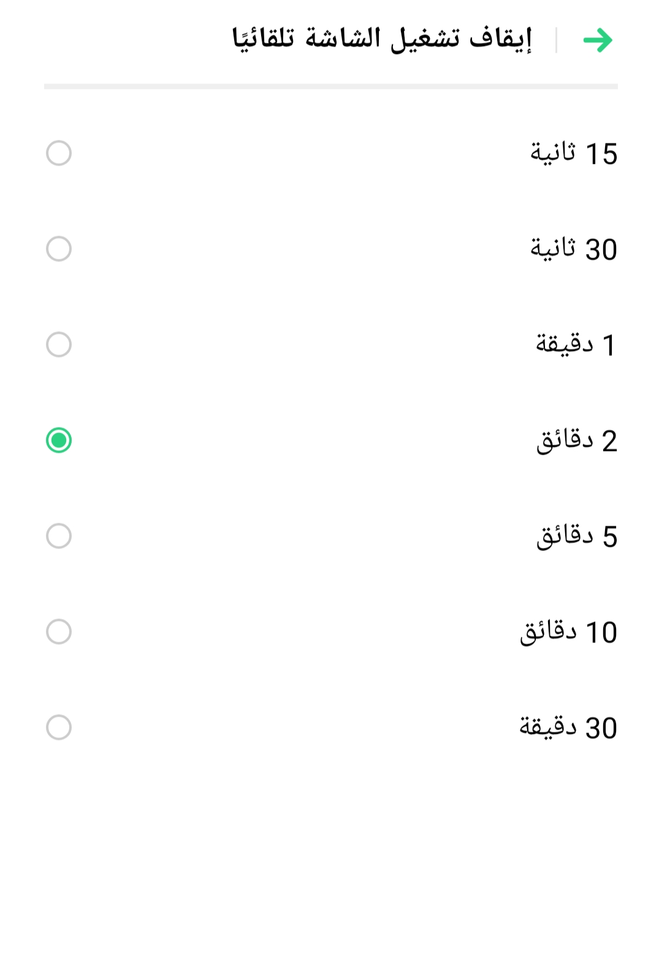Click the 'إيقاف تشغيل الشاشة تلقائيًا' page title
The width and height of the screenshot is (659, 978).
click(x=381, y=39)
